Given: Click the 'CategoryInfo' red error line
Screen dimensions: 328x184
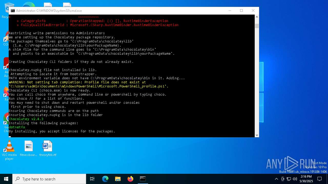Looking at the screenshot, I should click(93, 21).
